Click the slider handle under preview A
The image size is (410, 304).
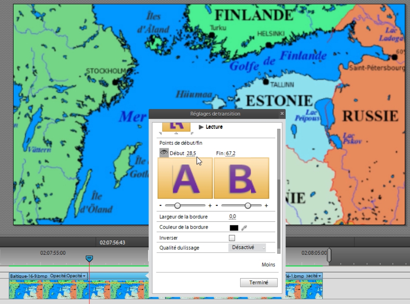pyautogui.click(x=178, y=206)
